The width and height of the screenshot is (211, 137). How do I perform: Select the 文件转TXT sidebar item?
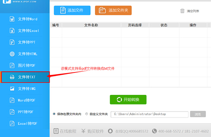click(25, 77)
